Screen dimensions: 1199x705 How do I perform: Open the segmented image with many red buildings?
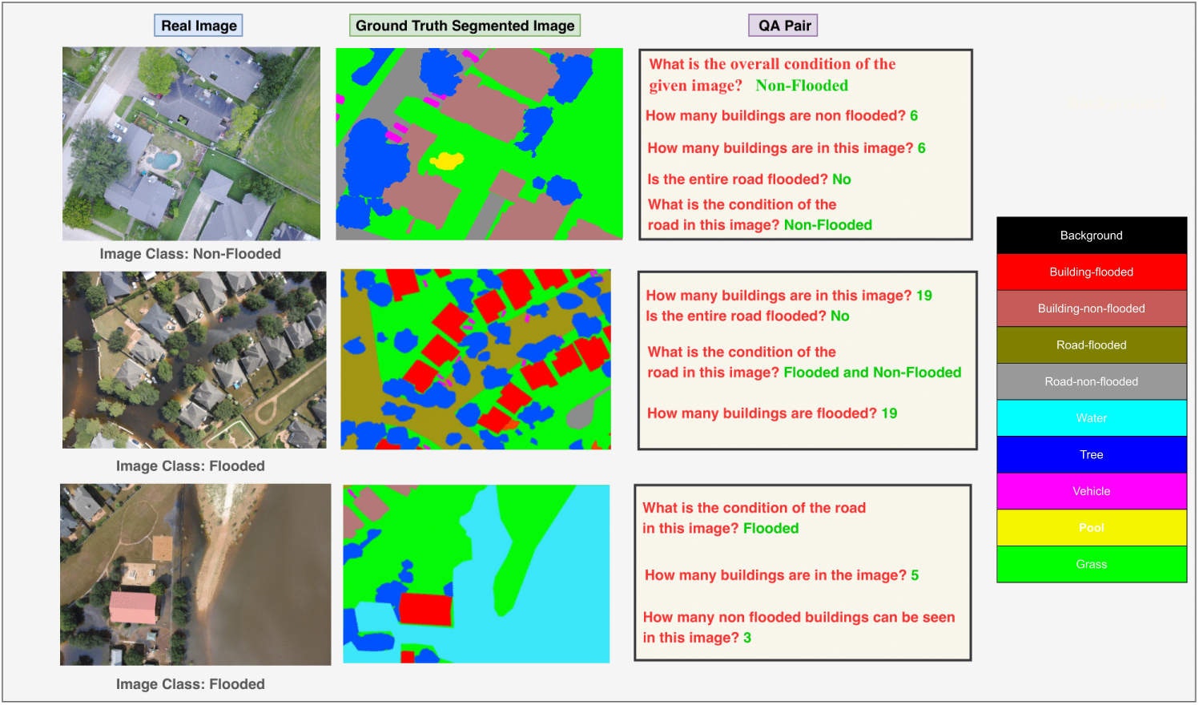tap(476, 359)
